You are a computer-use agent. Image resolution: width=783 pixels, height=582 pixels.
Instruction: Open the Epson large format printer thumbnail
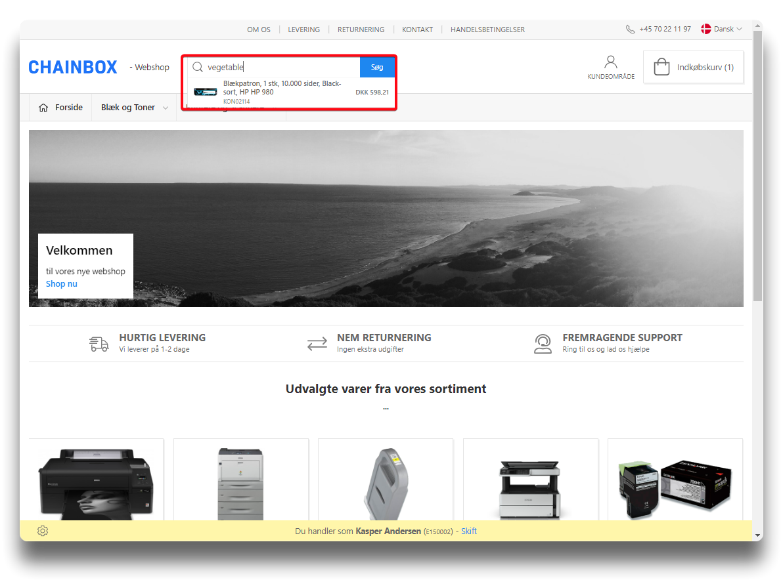point(96,482)
